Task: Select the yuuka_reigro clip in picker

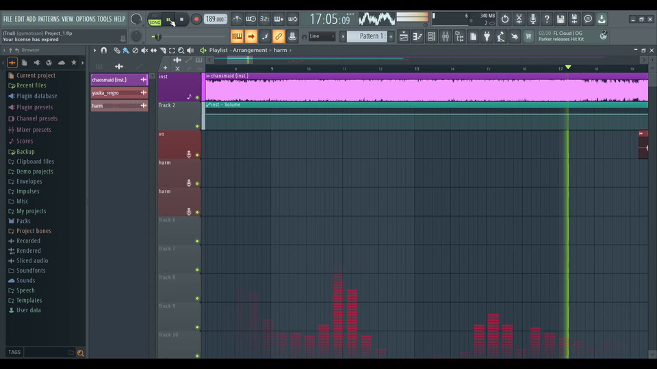Action: tap(119, 93)
